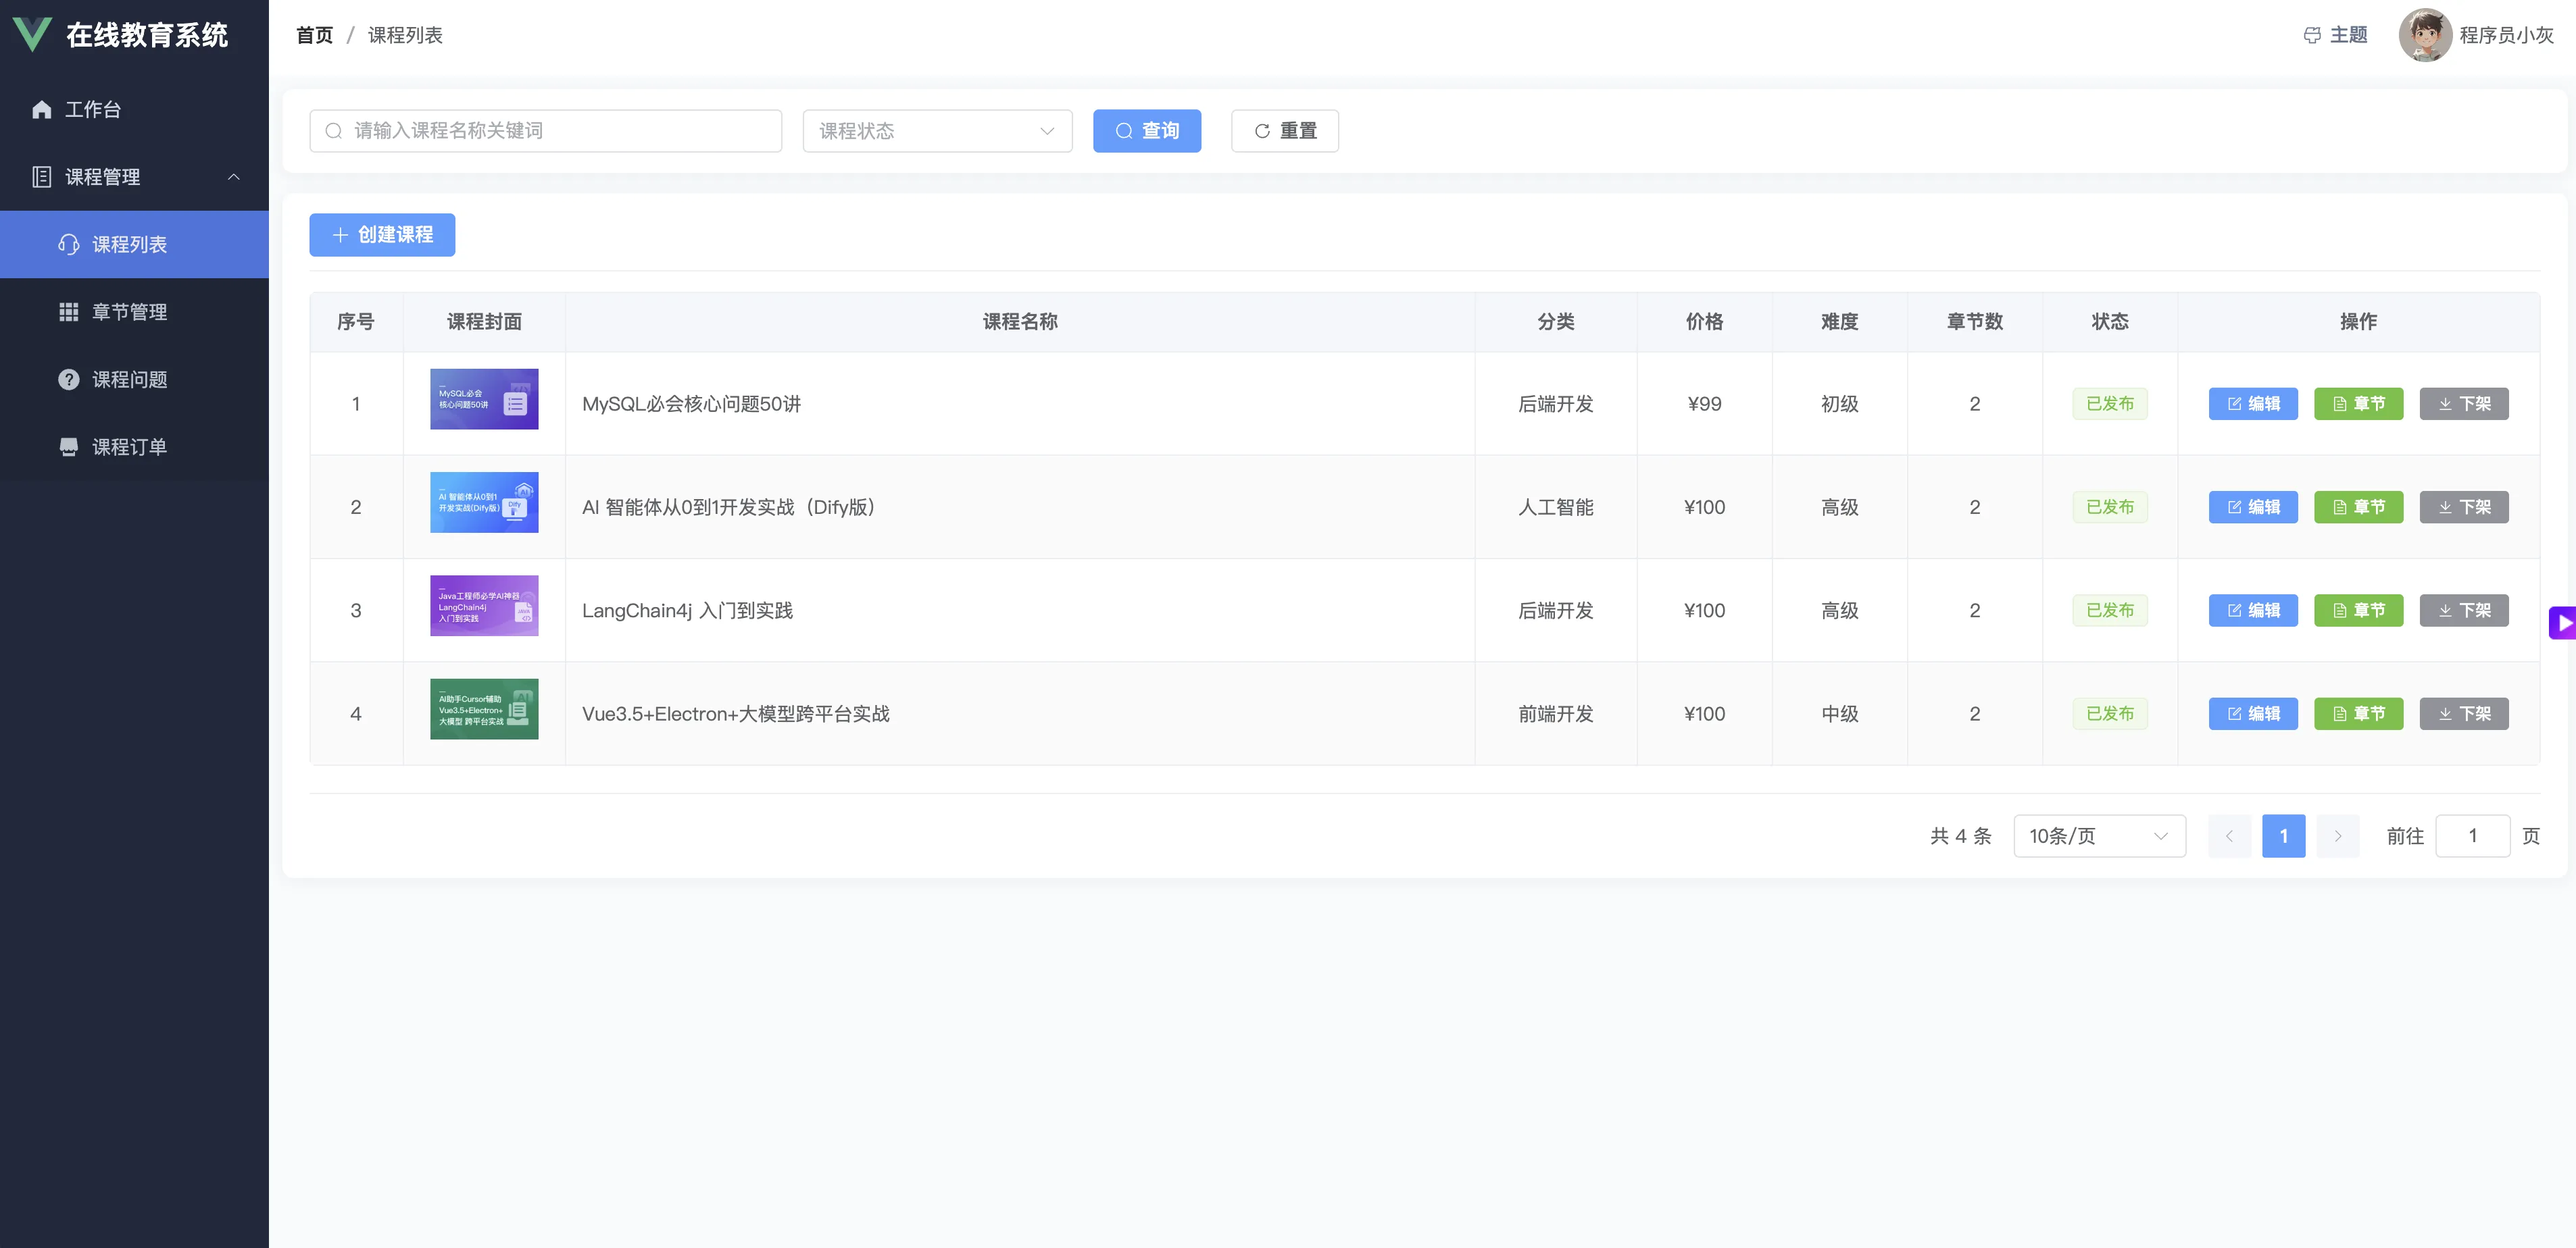Select 章节管理 in the sidebar
The height and width of the screenshot is (1248, 2576).
coord(129,312)
